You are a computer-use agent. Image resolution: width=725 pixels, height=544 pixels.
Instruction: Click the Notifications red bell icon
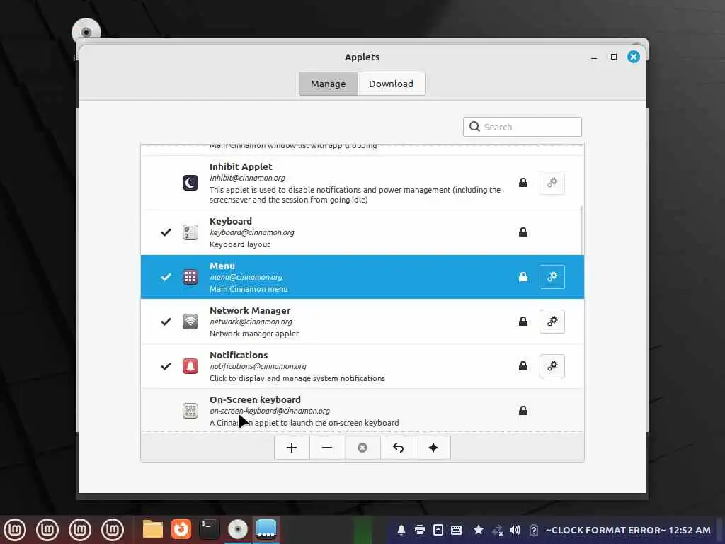(x=190, y=366)
